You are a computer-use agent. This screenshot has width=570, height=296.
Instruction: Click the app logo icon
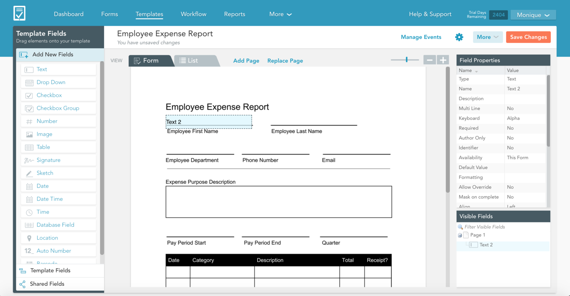pyautogui.click(x=19, y=13)
